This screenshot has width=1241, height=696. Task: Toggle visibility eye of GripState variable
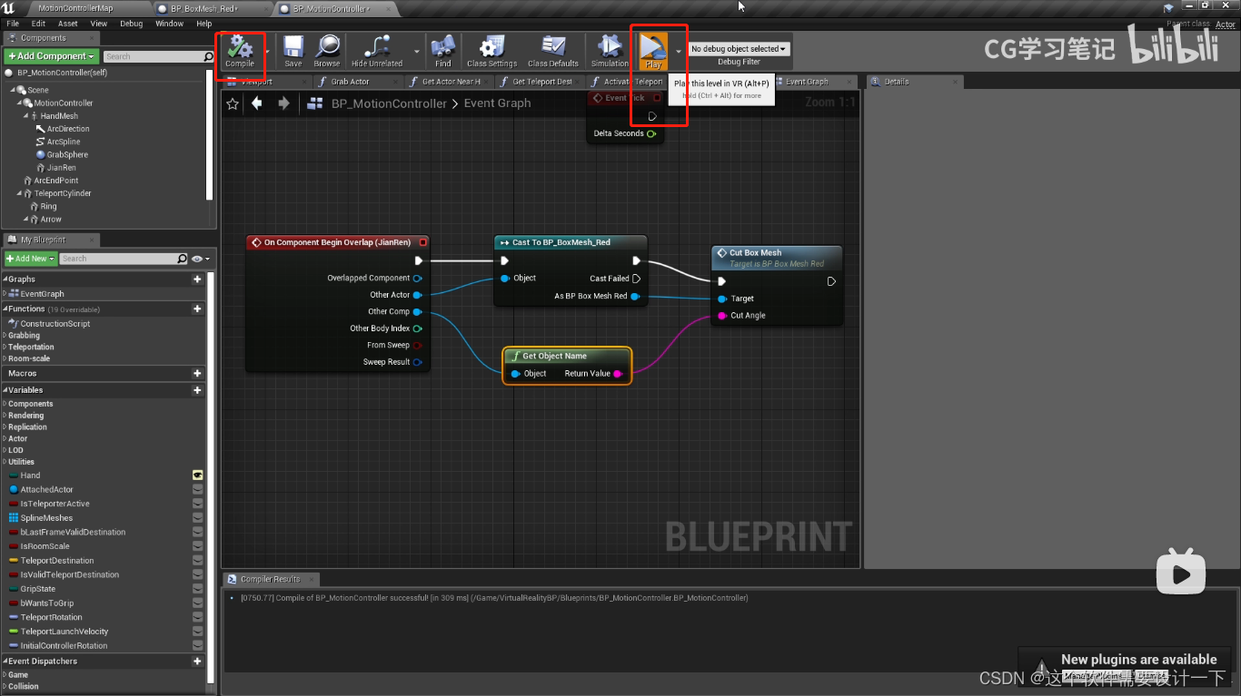[197, 589]
